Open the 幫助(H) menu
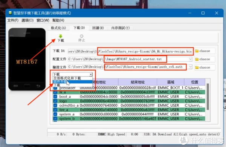 point(58,20)
